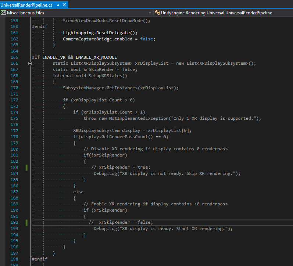Click the SubsystemManager.GetInstances call
This screenshot has width=293, height=266.
[x=121, y=88]
